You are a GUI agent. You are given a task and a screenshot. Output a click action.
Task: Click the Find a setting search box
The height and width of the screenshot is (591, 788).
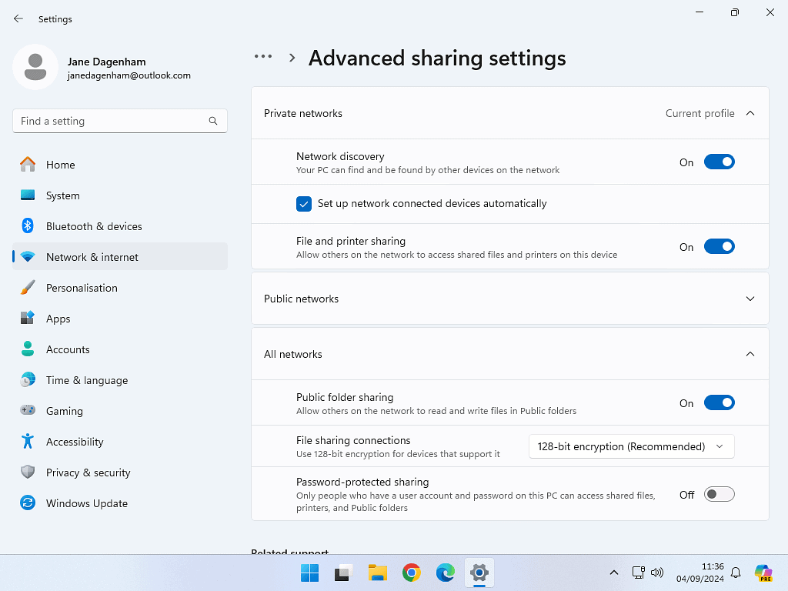112,121
